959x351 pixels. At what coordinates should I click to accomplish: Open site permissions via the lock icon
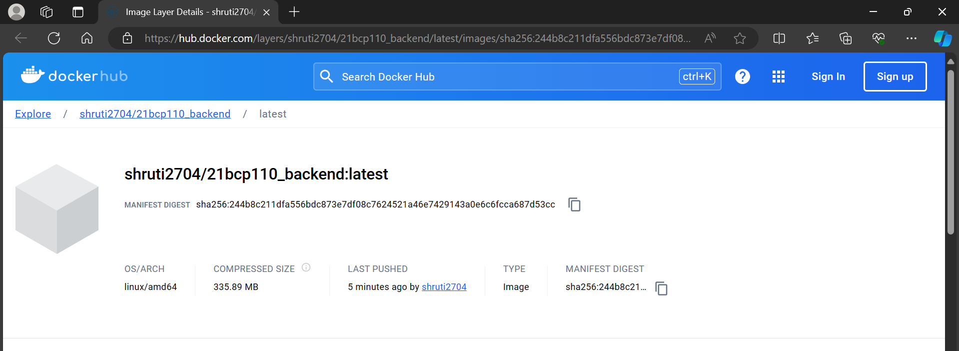(127, 38)
